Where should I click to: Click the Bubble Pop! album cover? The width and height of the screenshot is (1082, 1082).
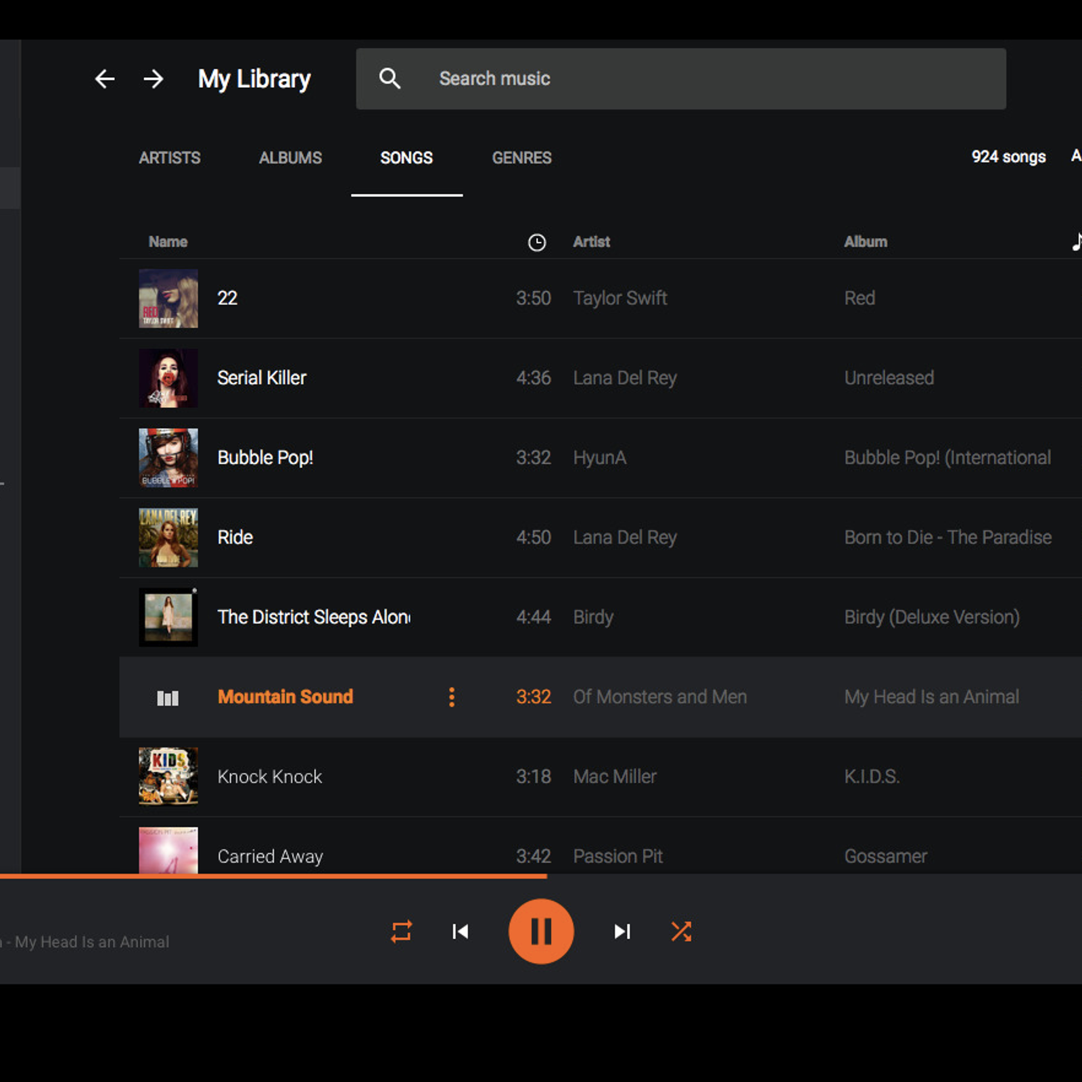(168, 458)
